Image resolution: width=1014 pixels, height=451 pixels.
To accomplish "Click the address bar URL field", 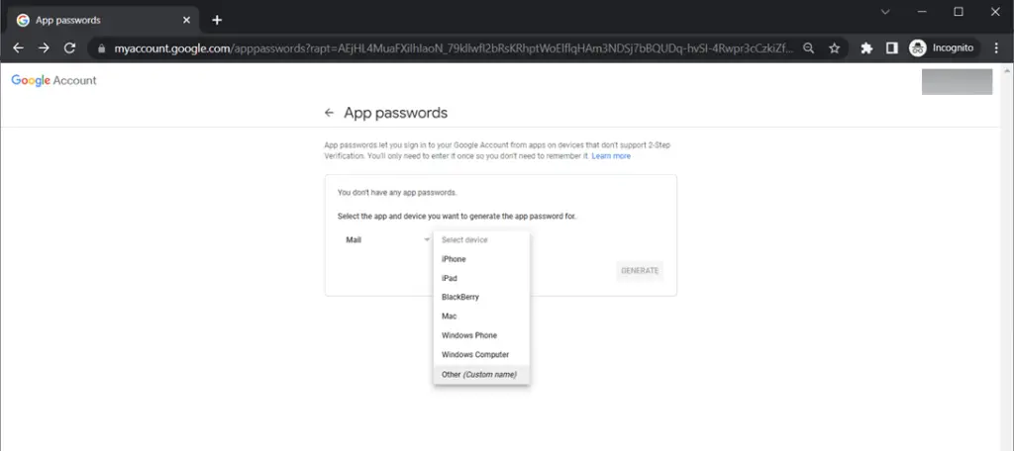I will click(x=453, y=48).
